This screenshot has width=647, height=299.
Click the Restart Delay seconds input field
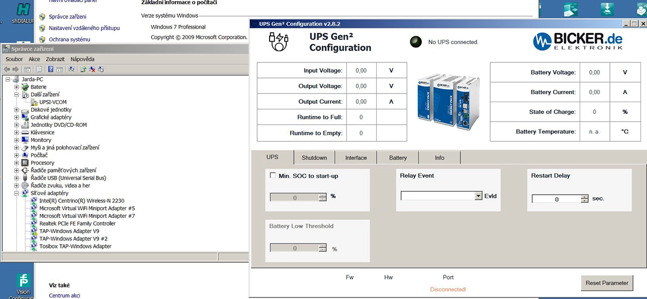point(556,199)
